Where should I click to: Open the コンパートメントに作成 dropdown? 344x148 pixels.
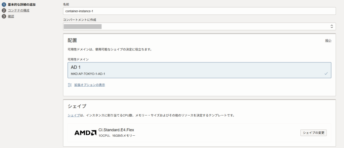coord(199,26)
